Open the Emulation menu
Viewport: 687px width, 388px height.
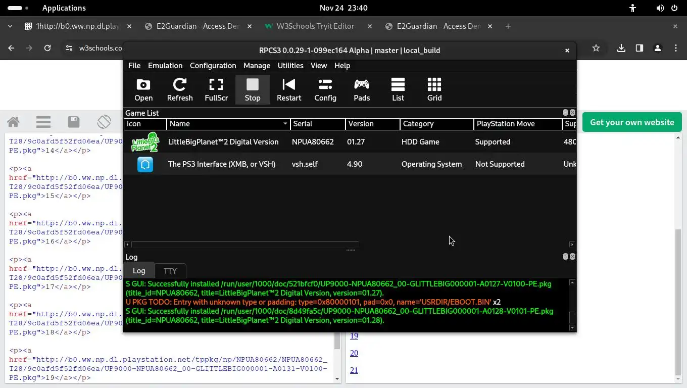click(165, 66)
